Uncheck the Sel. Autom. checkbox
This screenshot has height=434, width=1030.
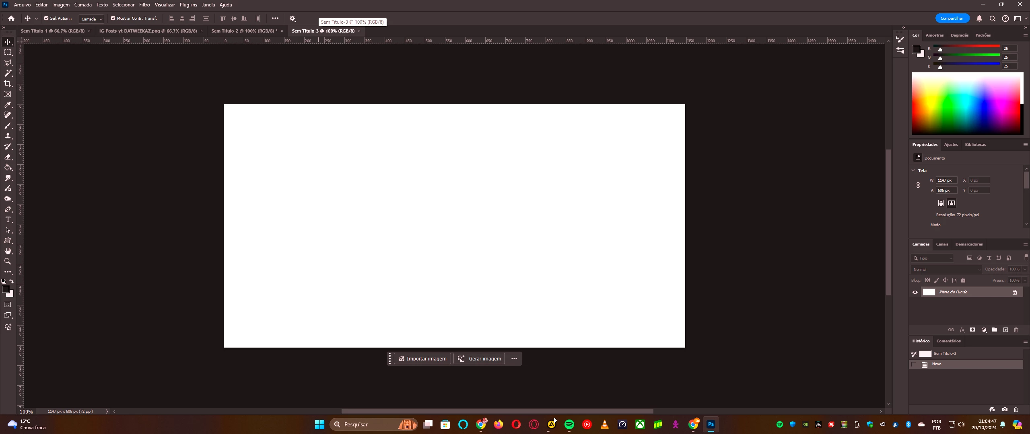46,18
